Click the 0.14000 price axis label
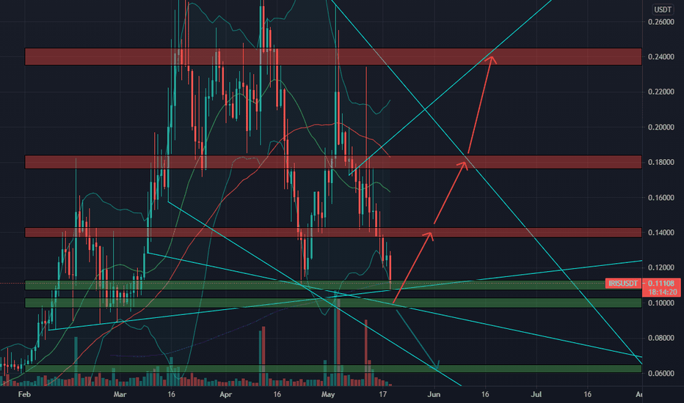684x403 pixels. pyautogui.click(x=661, y=233)
